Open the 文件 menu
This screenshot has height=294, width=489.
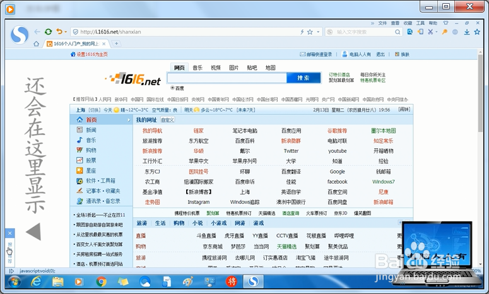[382, 23]
